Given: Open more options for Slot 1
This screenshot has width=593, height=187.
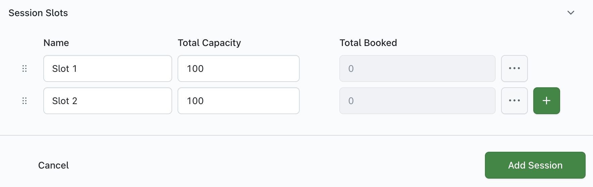Looking at the screenshot, I should 514,68.
